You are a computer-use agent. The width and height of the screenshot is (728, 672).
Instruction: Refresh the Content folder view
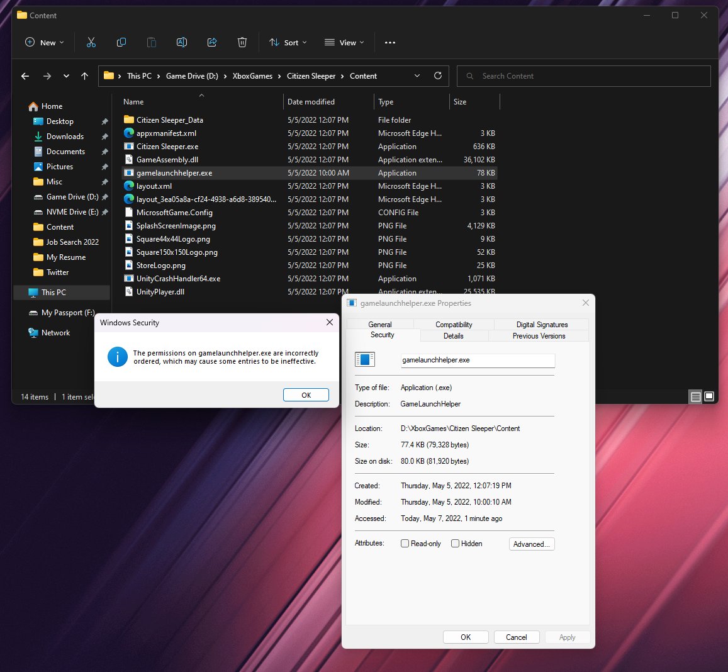[x=438, y=76]
